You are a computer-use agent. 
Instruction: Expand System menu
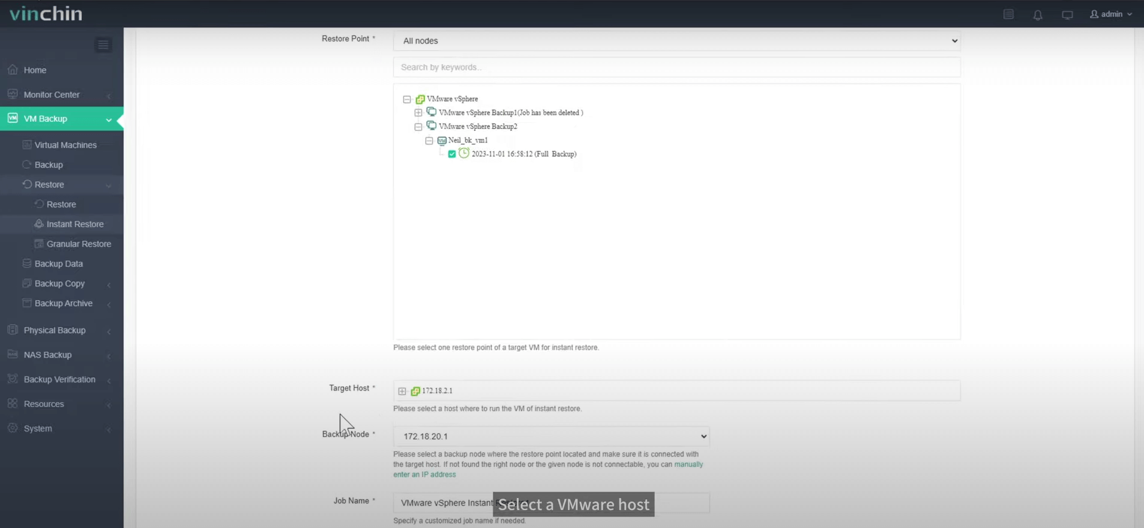coord(62,429)
